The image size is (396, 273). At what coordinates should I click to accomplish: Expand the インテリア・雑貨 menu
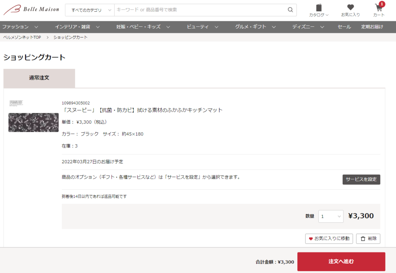77,27
